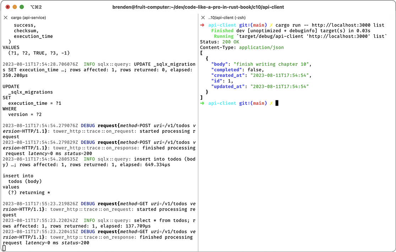Click the 'application/json' content type
396x252 pixels.
[261, 47]
